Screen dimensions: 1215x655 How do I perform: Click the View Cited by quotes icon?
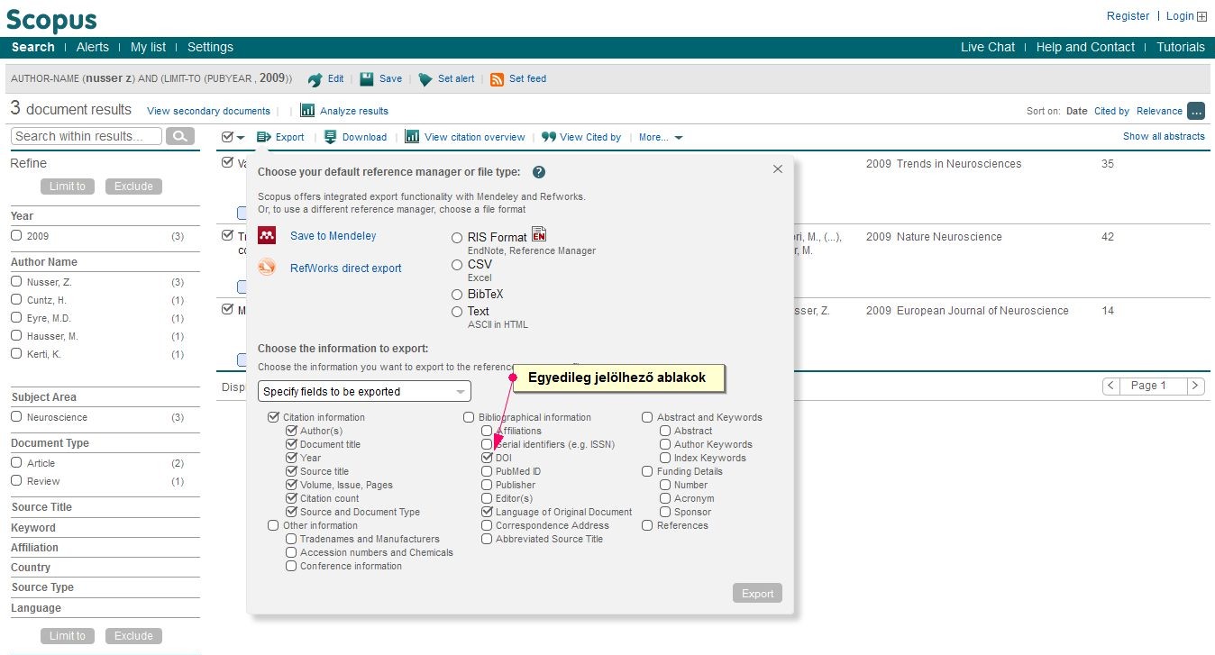(548, 137)
